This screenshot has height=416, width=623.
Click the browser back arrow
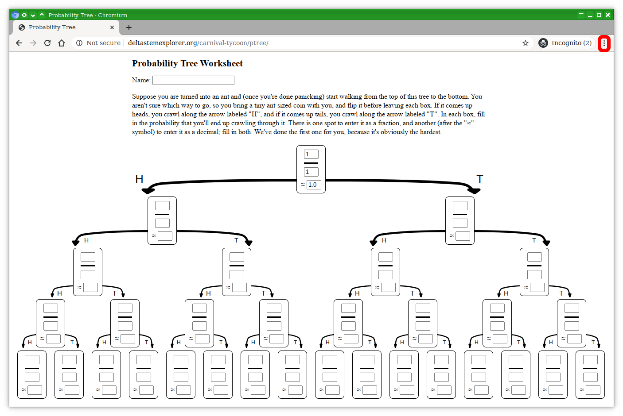pyautogui.click(x=19, y=43)
